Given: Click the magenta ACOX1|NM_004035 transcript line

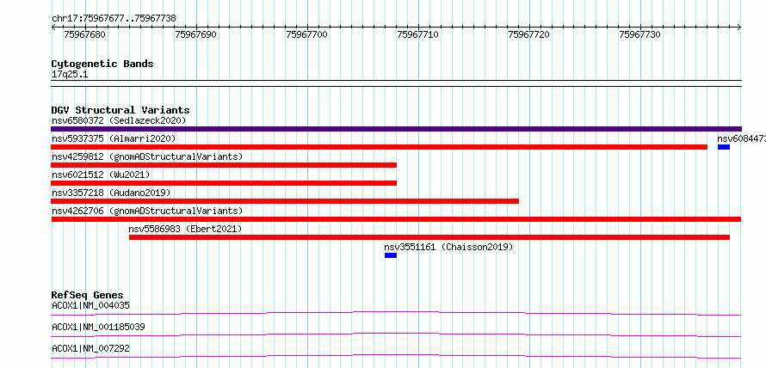Looking at the screenshot, I should [396, 313].
